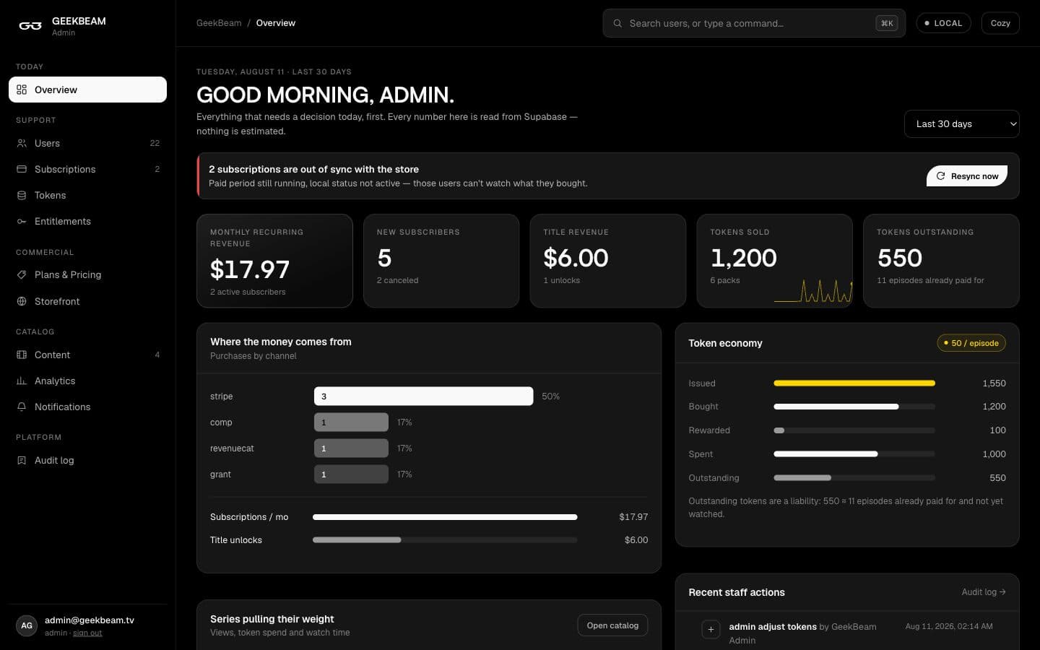The width and height of the screenshot is (1040, 650).
Task: Go to Subscriptions in the sidebar
Action: click(87, 169)
